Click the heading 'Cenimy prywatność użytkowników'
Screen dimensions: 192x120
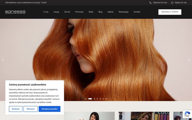[x=27, y=85]
